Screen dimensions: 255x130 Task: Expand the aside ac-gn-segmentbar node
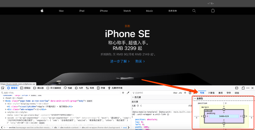tap(6, 118)
